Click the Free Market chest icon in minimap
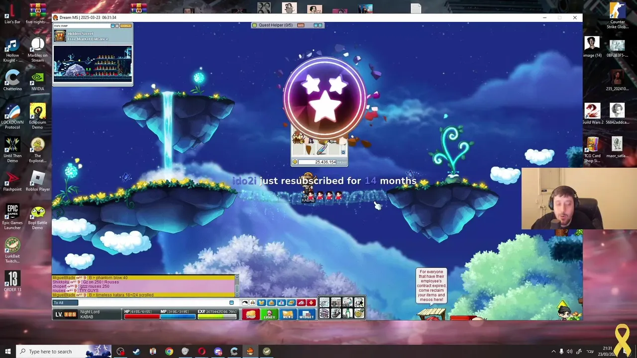The image size is (637, 358). click(x=60, y=36)
